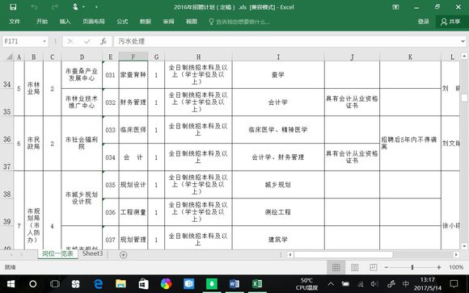
Task: Switch to Page Layout view icon
Action: click(355, 267)
